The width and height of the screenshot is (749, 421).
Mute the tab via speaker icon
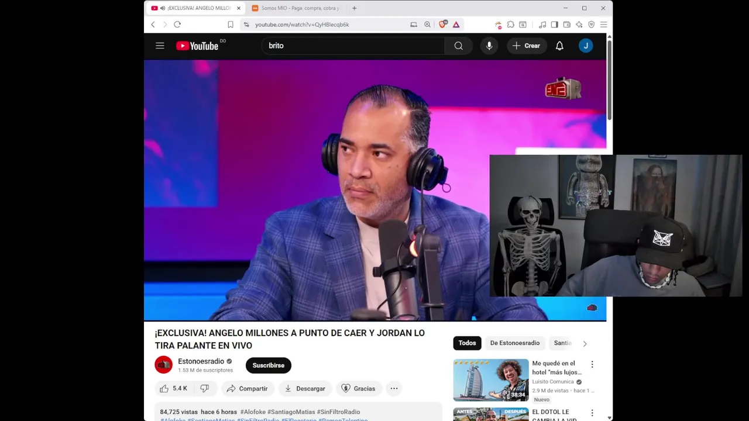tap(162, 8)
